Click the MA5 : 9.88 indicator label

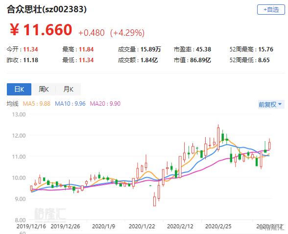point(36,104)
